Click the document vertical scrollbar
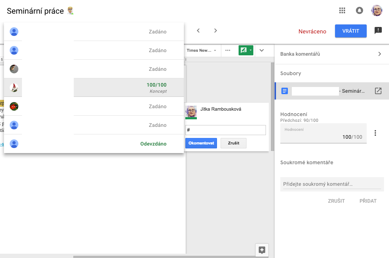 pyautogui.click(x=272, y=107)
